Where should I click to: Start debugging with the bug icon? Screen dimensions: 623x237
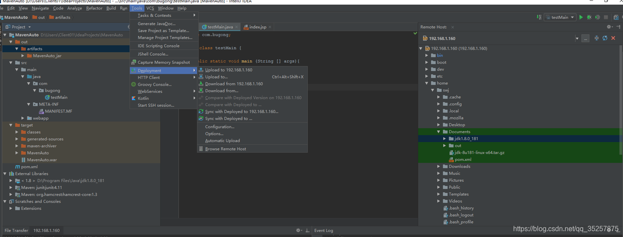(x=589, y=17)
